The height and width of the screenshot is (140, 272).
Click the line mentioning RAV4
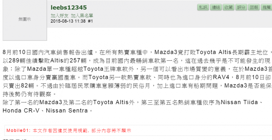click(137, 77)
